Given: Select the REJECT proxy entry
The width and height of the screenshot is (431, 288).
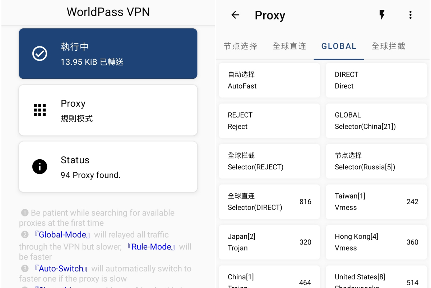Looking at the screenshot, I should (x=269, y=120).
